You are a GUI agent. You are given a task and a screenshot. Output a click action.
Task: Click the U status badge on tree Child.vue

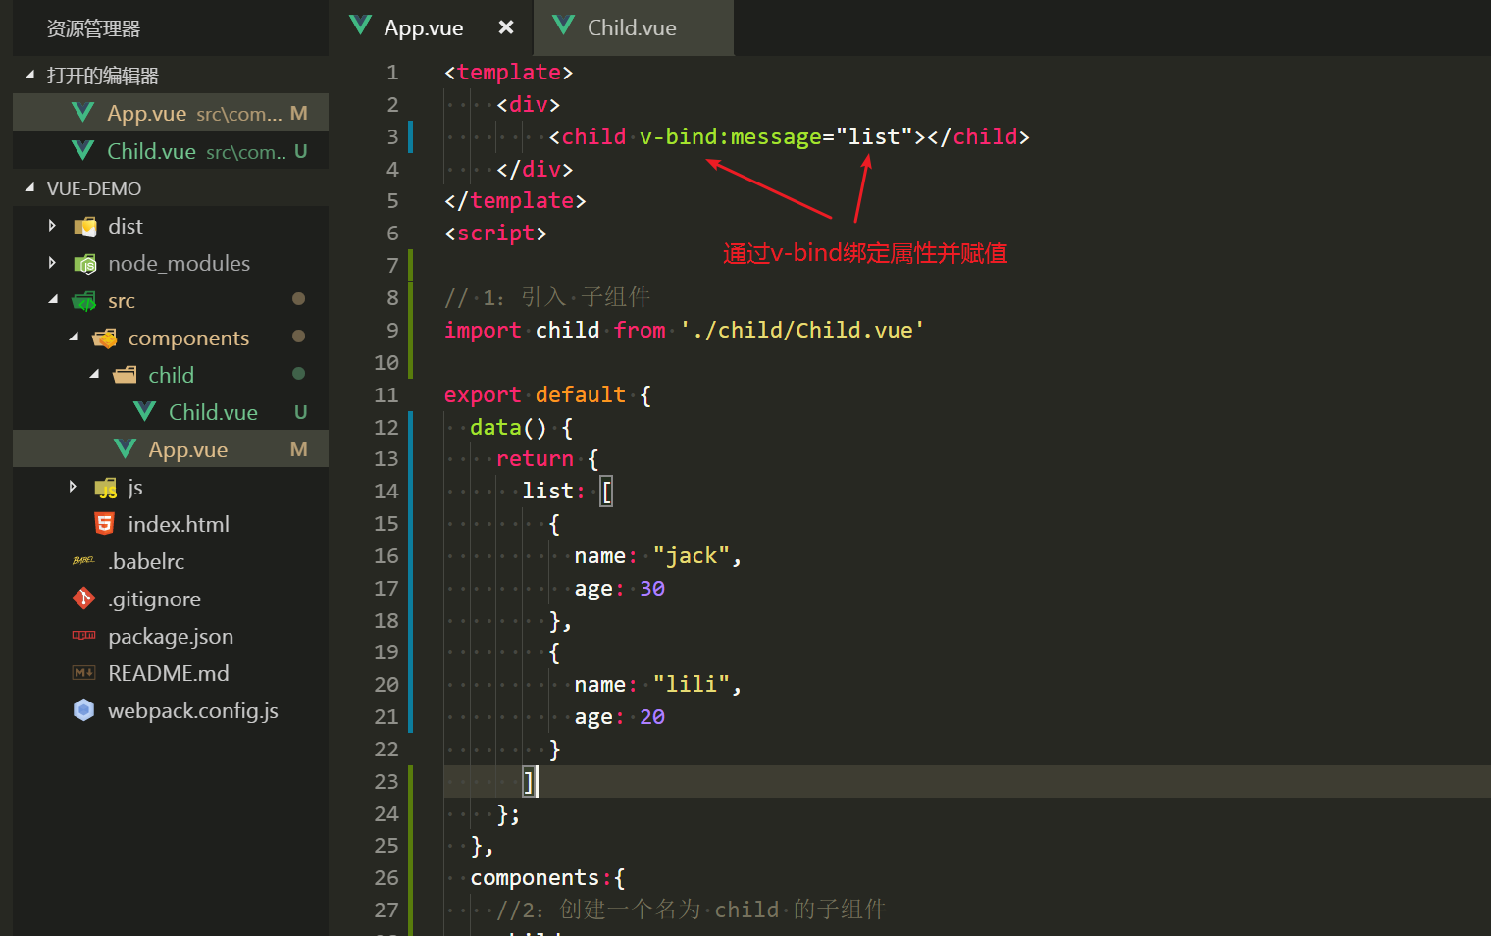click(x=301, y=412)
